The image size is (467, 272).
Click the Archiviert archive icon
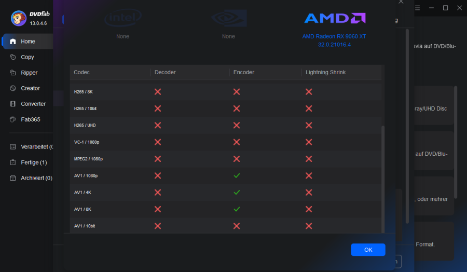click(13, 178)
